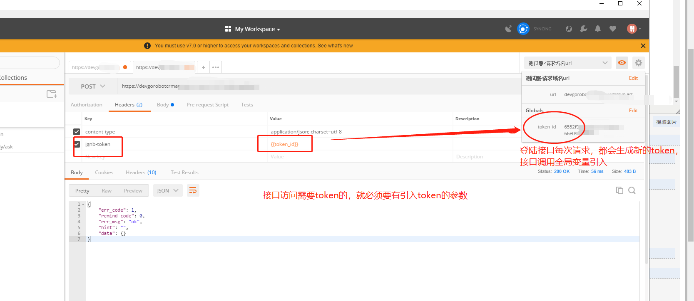Collapse the JSON fold arrow at line 1

[83, 204]
